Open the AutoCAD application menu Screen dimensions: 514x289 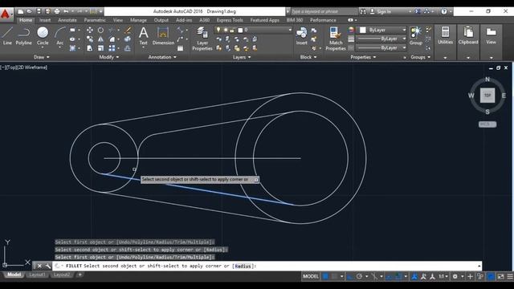6,14
